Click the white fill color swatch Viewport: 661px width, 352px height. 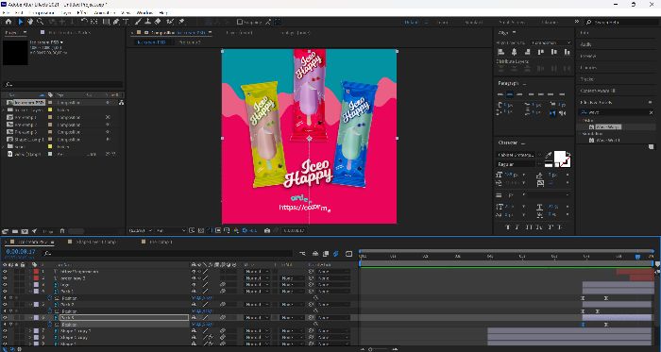tap(559, 157)
